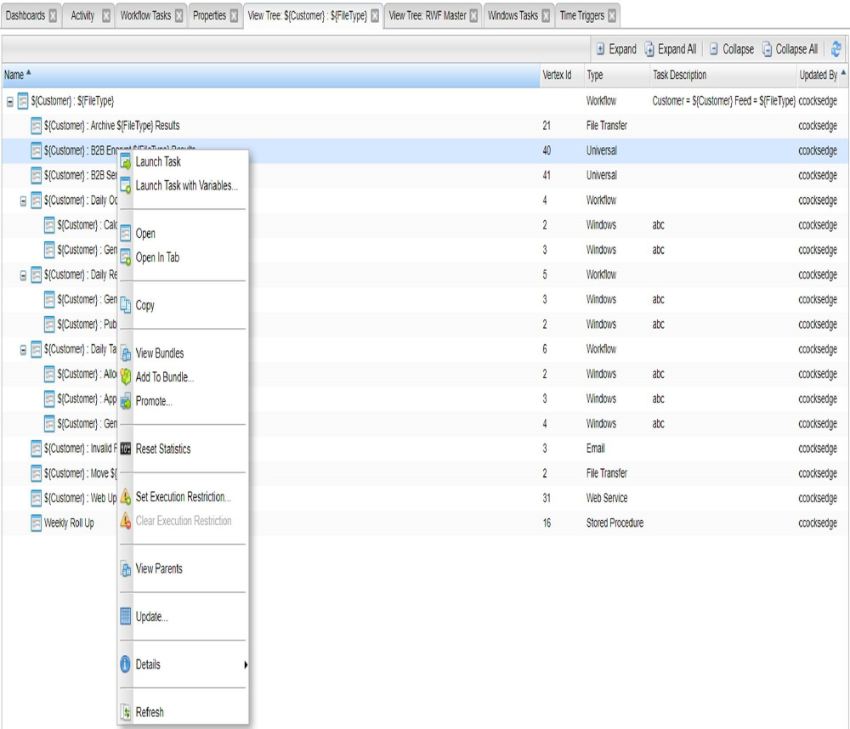The image size is (850, 729).
Task: Click the Launch Task icon in context menu
Action: 126,161
